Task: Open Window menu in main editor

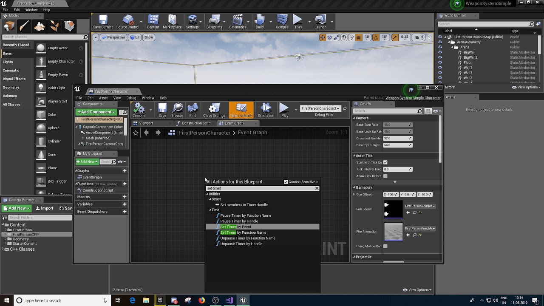Action: pos(31,10)
